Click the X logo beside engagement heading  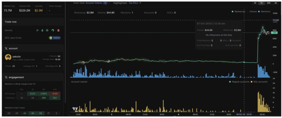[x=6, y=77]
